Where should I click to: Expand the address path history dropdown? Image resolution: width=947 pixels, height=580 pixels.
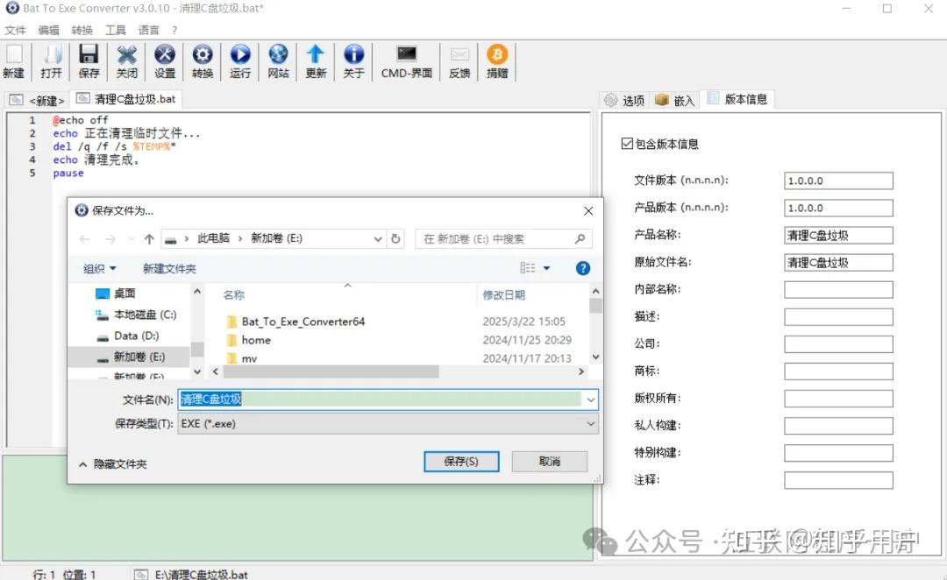coord(377,239)
